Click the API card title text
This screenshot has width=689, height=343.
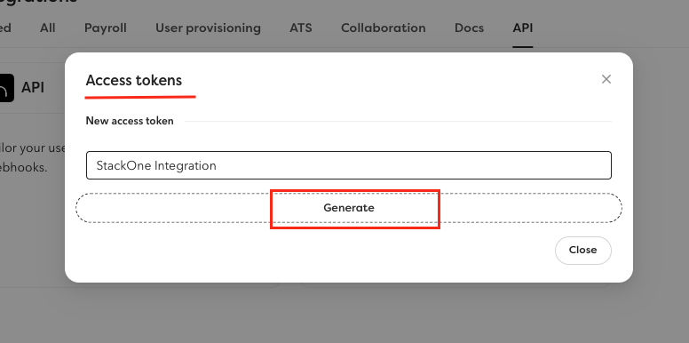click(33, 87)
